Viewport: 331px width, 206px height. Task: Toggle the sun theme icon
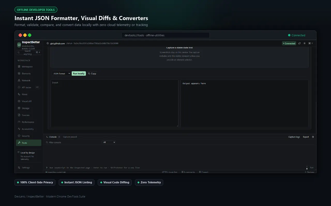(x=304, y=43)
